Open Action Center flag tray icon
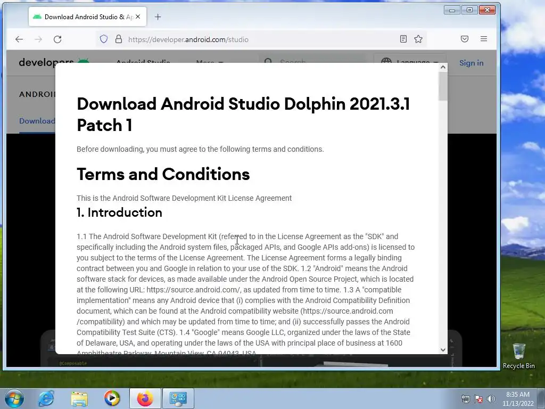This screenshot has width=545, height=409. 478,399
